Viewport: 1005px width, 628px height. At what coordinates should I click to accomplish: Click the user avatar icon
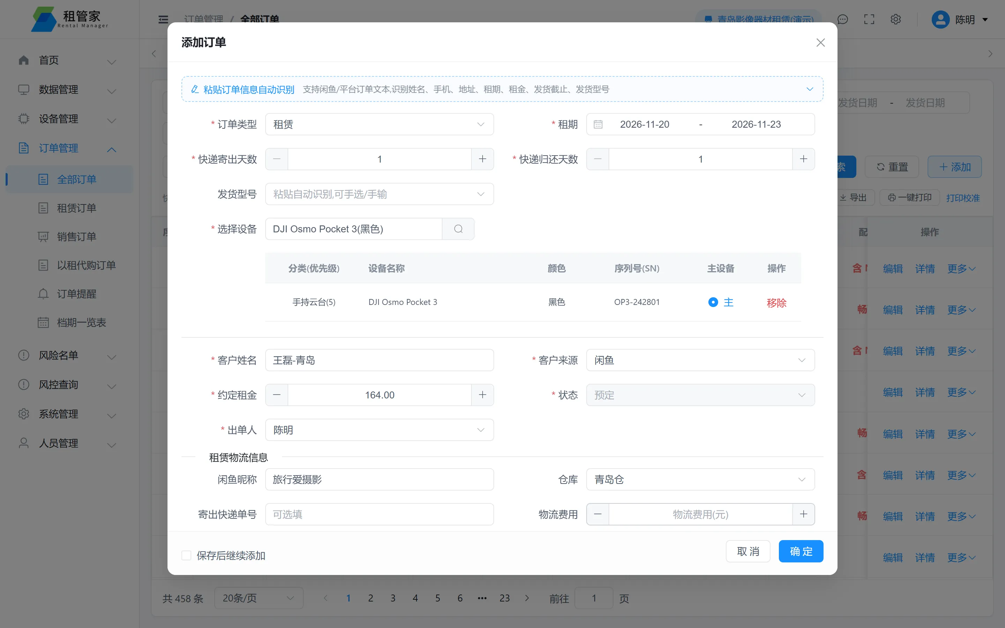(x=941, y=20)
